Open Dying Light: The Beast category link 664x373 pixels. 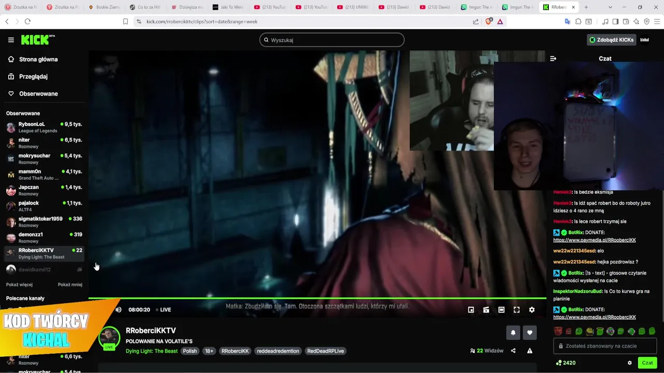tap(151, 351)
